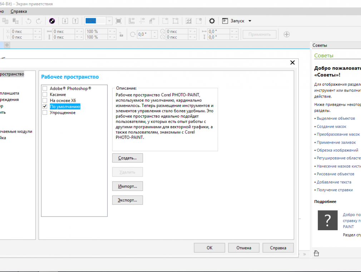This screenshot has height=272, width=361.
Task: Click the Создать... button
Action: tap(128, 158)
